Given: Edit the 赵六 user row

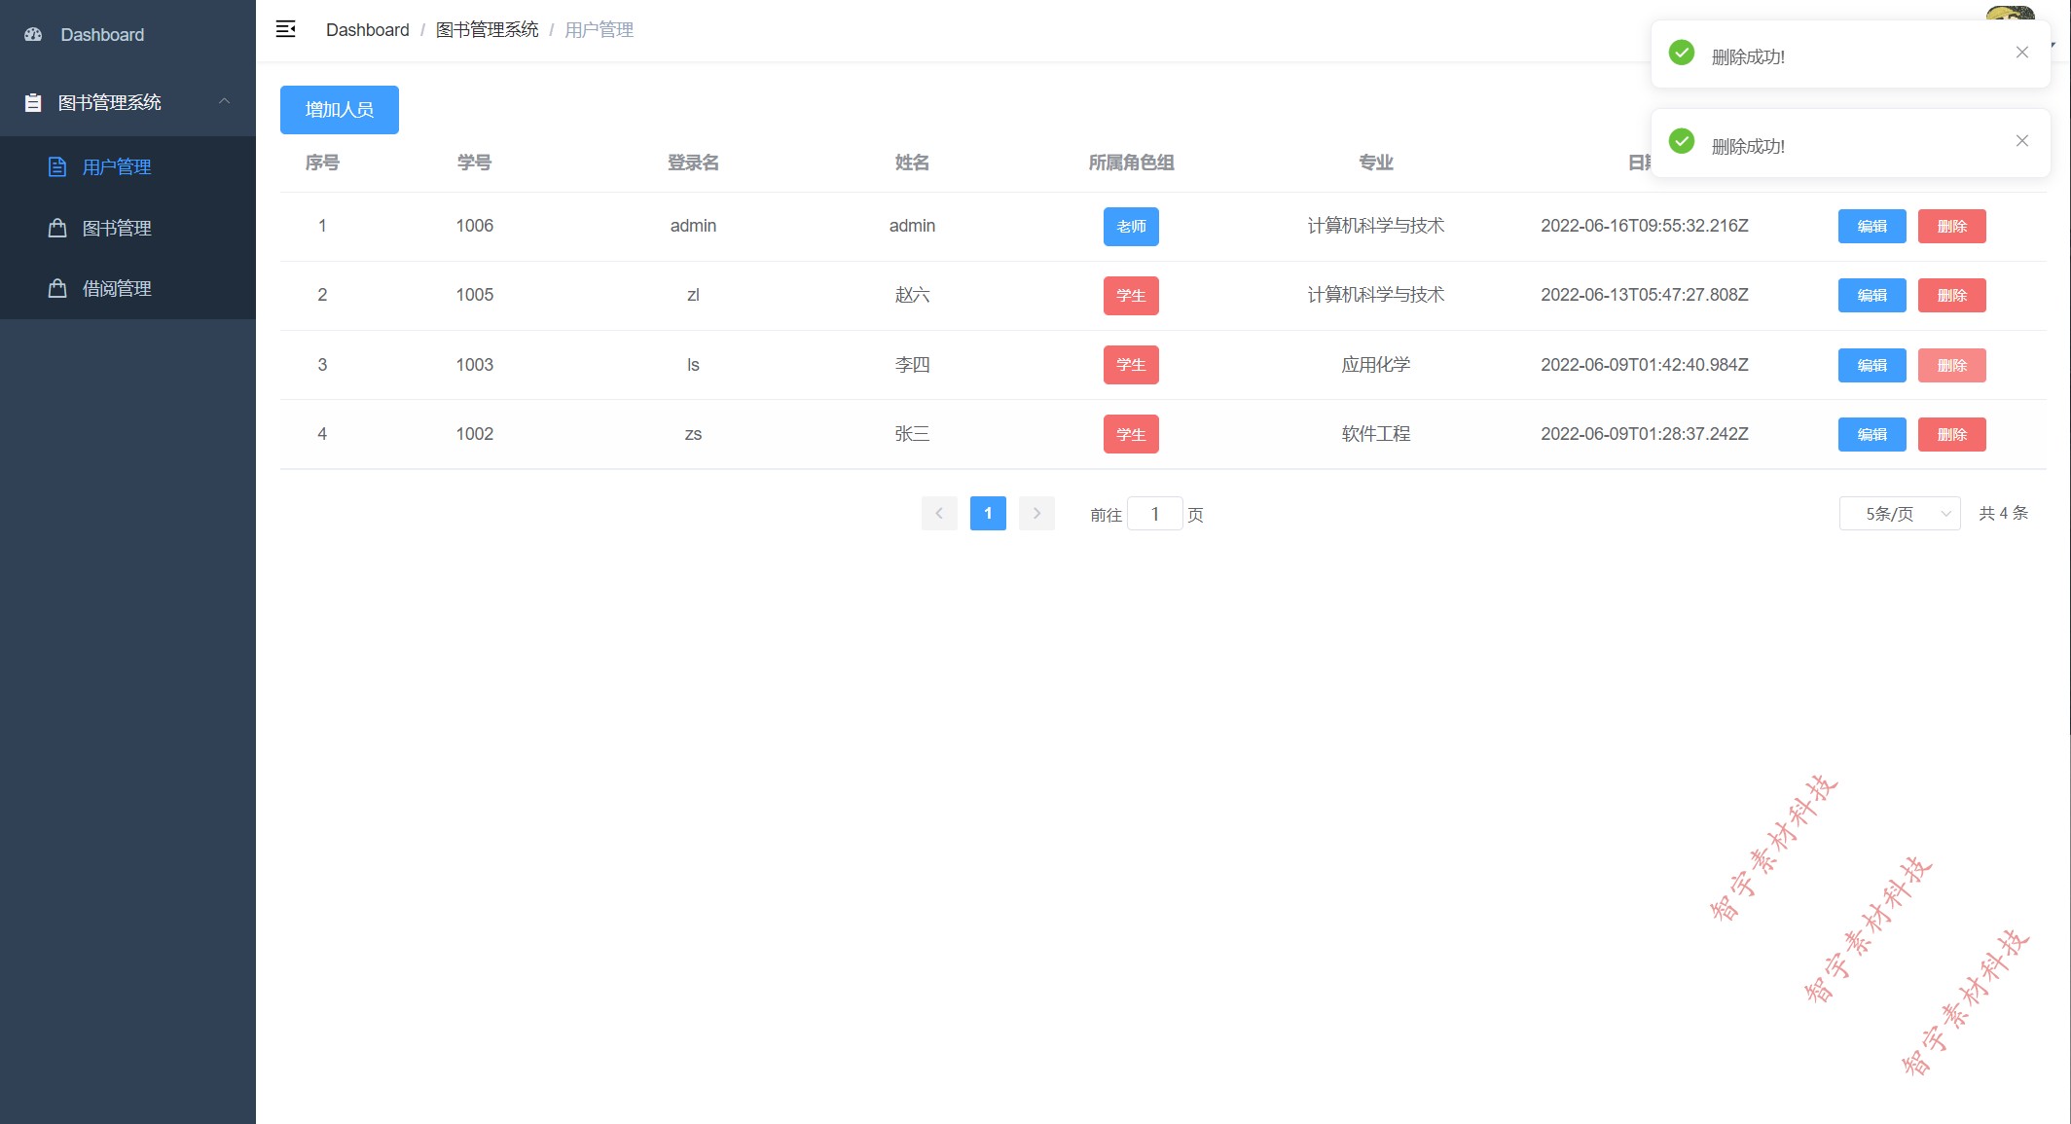Looking at the screenshot, I should pos(1871,296).
